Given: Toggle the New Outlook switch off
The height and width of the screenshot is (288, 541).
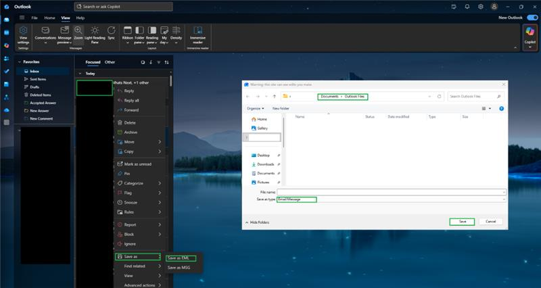Looking at the screenshot, I should 532,18.
